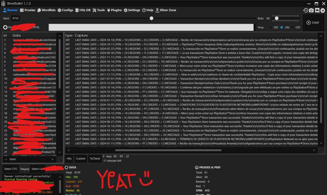Click the Start value field 4732
Viewport: 327px width, 195px height.
click(15, 18)
